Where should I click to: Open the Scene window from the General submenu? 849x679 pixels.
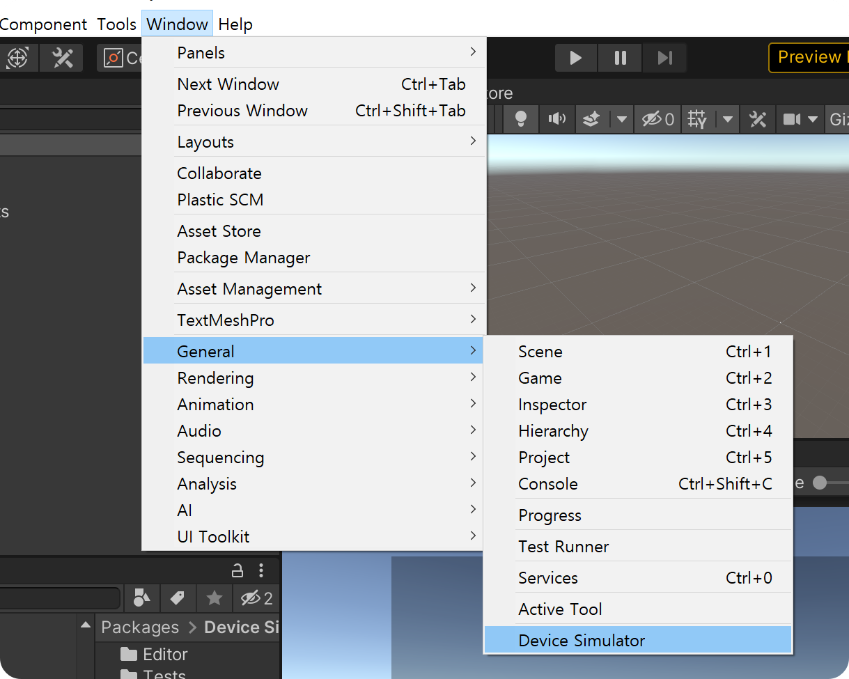pos(638,352)
